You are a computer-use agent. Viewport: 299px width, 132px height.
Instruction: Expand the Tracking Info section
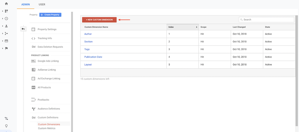coord(45,38)
